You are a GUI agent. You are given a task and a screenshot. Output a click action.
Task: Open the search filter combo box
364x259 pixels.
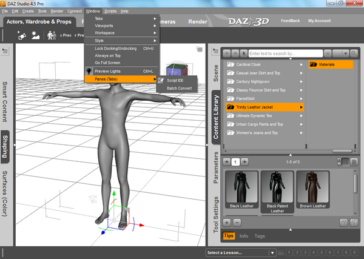[340, 53]
